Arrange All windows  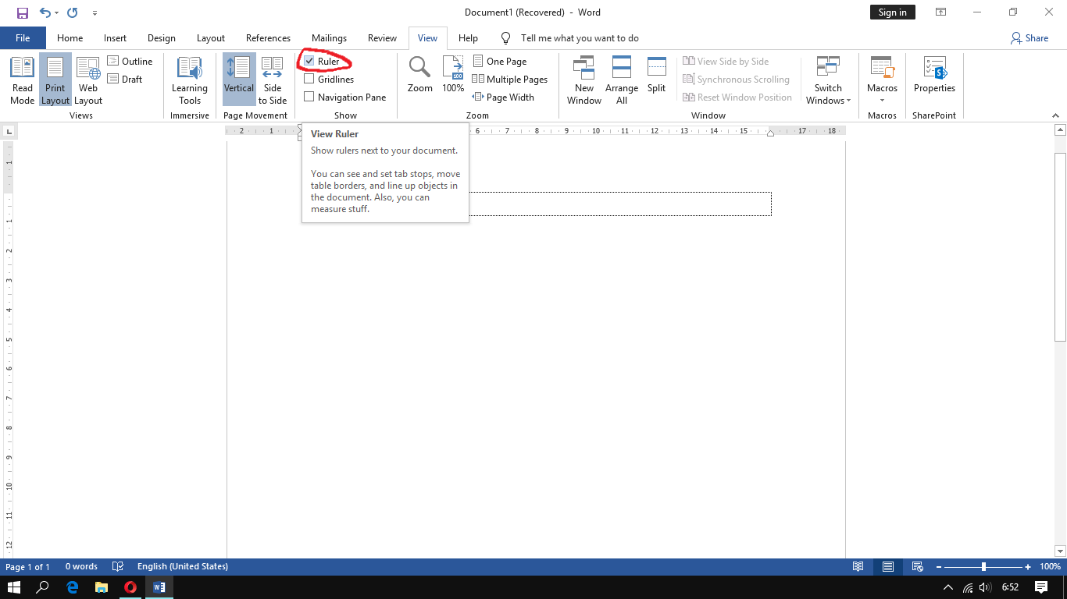(622, 80)
